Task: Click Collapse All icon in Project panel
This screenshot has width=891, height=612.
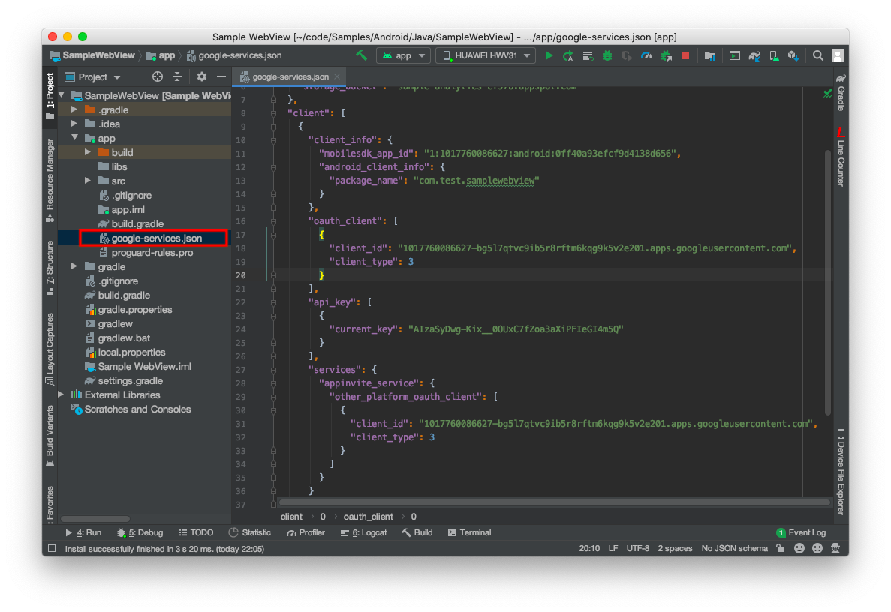Action: [x=177, y=76]
